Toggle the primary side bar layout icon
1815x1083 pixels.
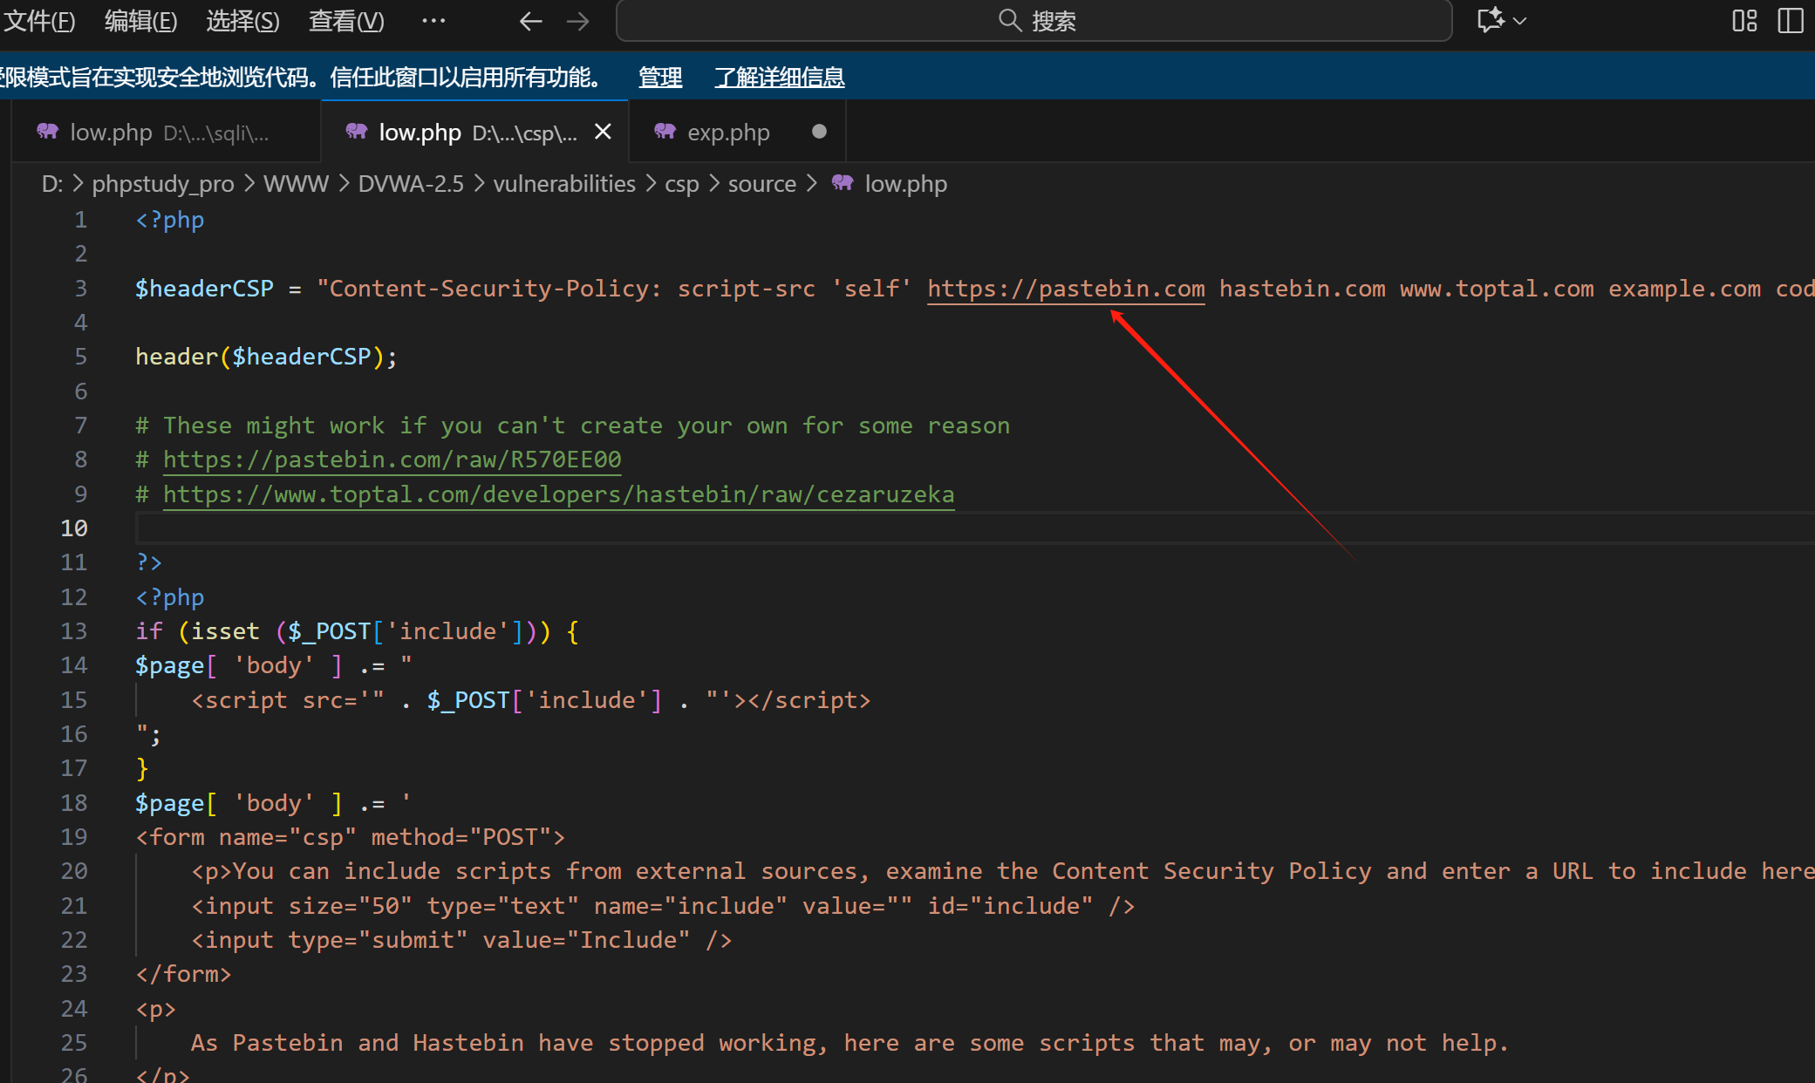[x=1790, y=20]
